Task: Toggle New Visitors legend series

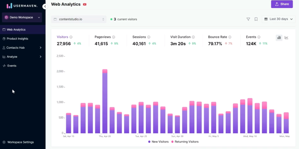Action: (158, 142)
